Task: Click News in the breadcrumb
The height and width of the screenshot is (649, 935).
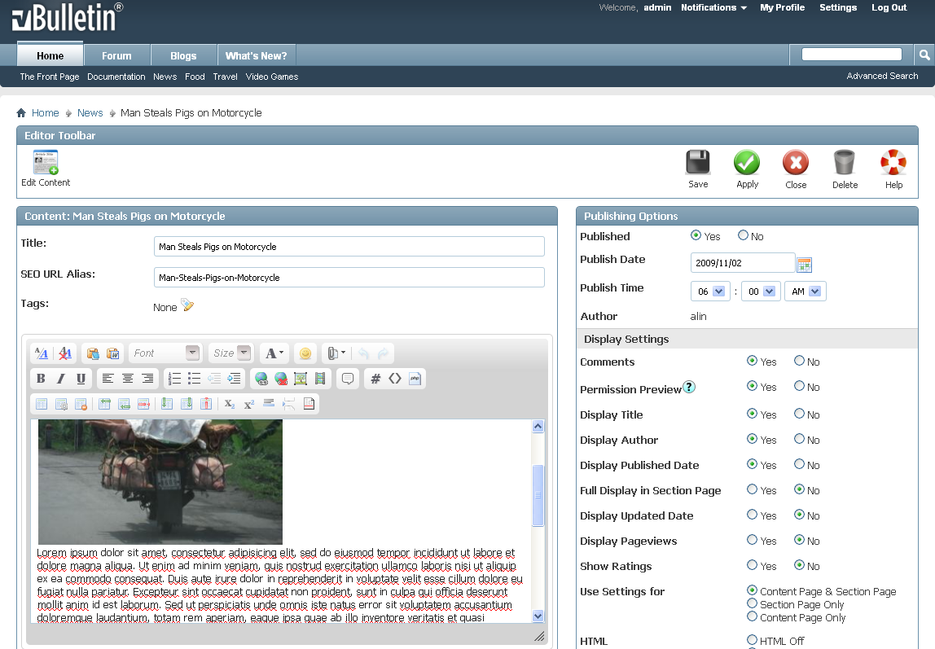Action: [x=90, y=113]
